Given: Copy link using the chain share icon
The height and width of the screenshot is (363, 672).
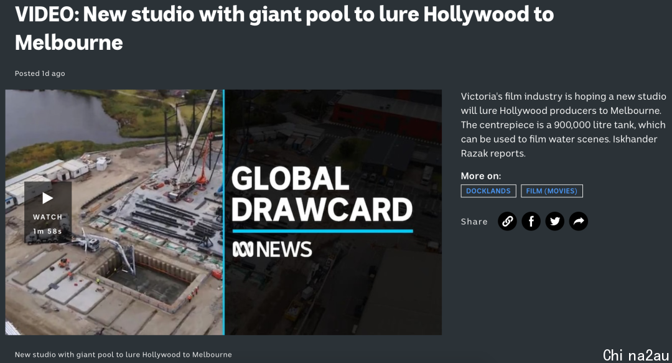Looking at the screenshot, I should [x=507, y=222].
